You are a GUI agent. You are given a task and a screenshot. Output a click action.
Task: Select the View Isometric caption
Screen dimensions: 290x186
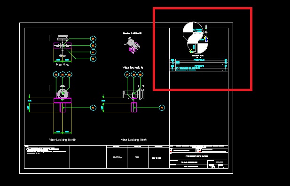(x=133, y=68)
